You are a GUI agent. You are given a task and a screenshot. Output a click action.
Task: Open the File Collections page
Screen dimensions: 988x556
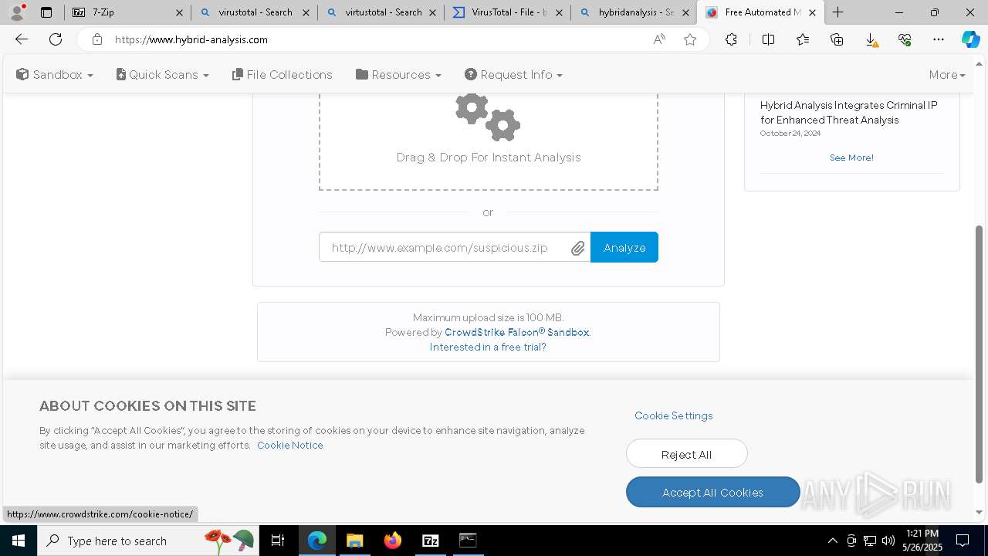coord(282,75)
